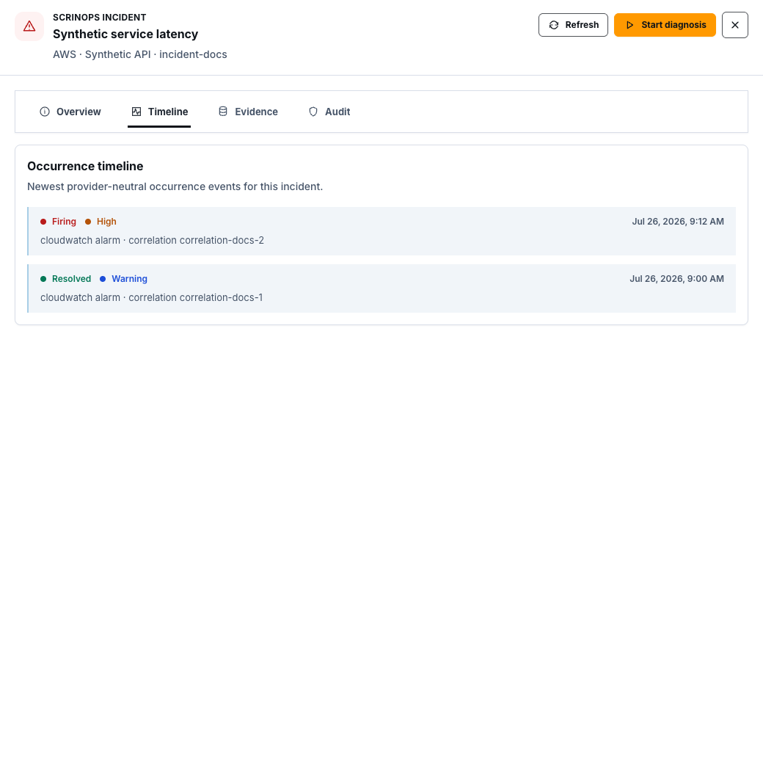Click the shield icon beside Audit

[x=313, y=112]
